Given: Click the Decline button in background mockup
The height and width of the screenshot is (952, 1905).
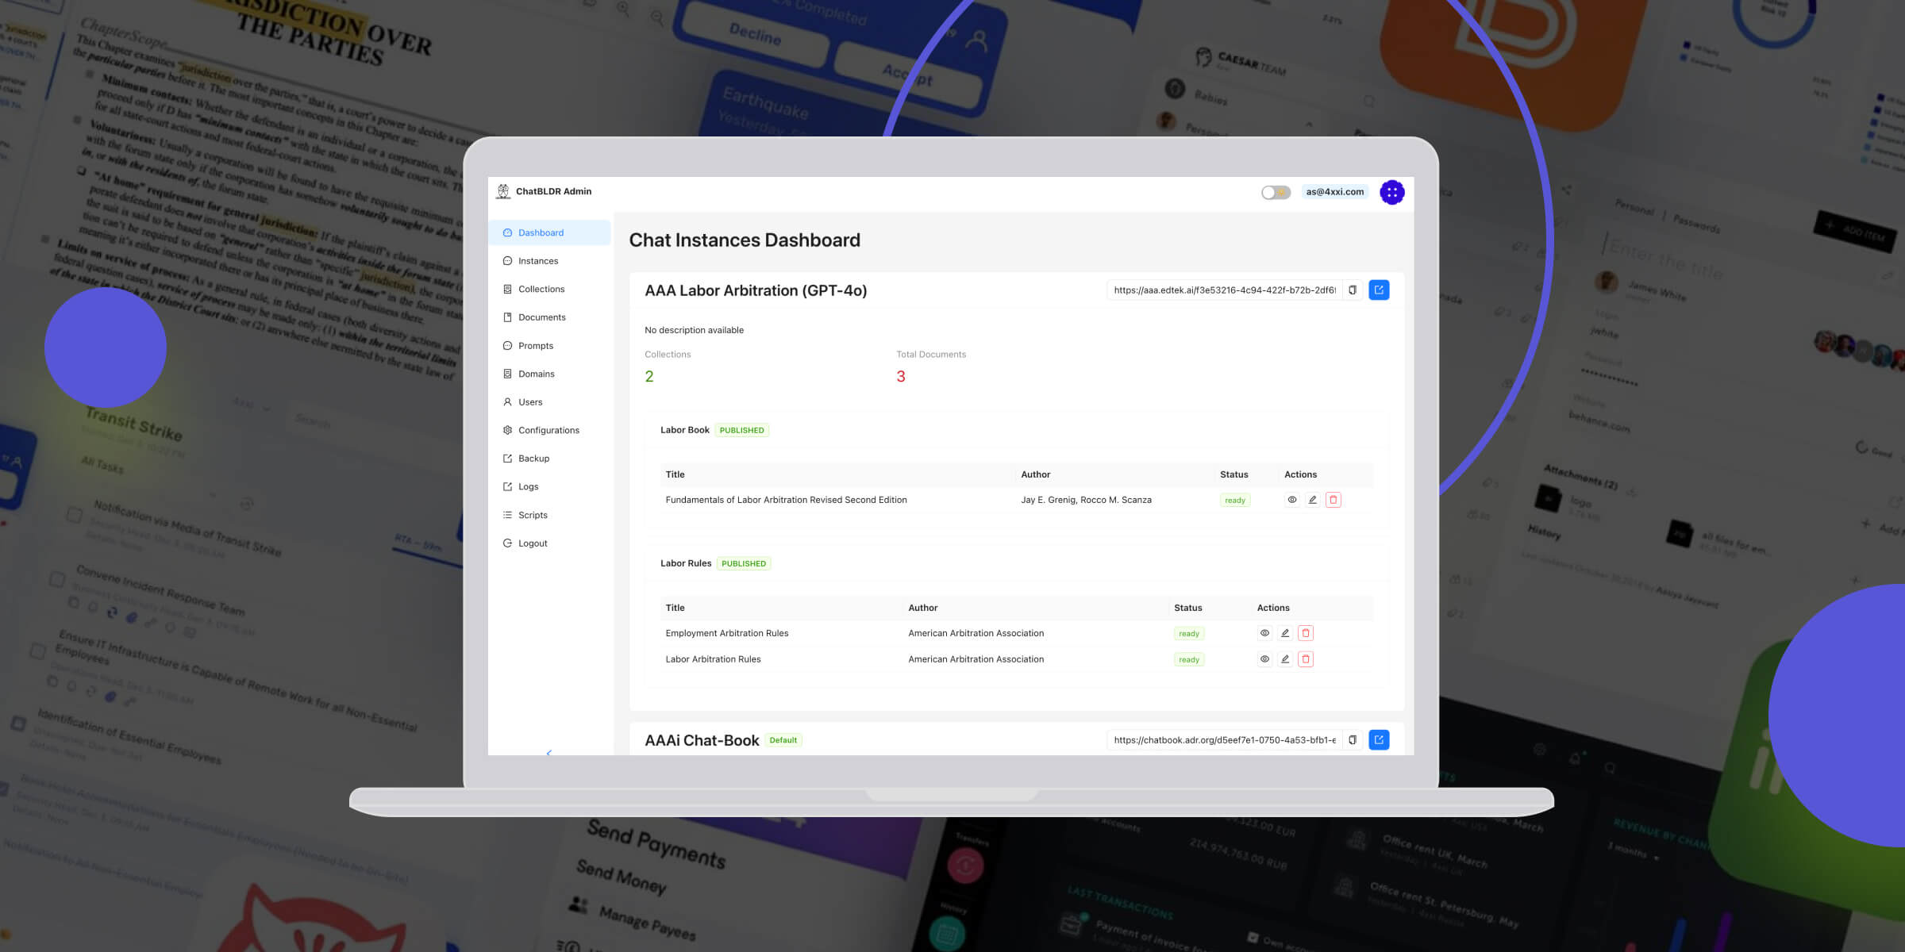Looking at the screenshot, I should 755,34.
